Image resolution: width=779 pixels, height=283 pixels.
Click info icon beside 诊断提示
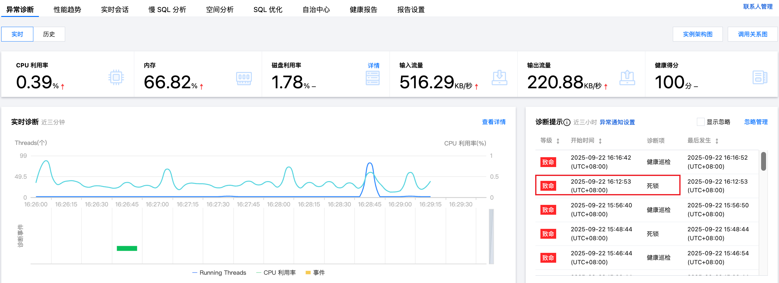tap(567, 122)
